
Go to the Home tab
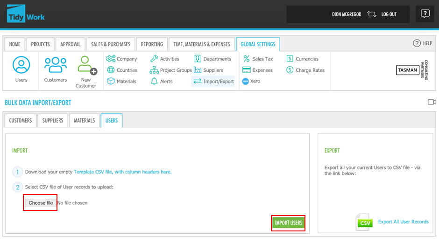(x=15, y=44)
